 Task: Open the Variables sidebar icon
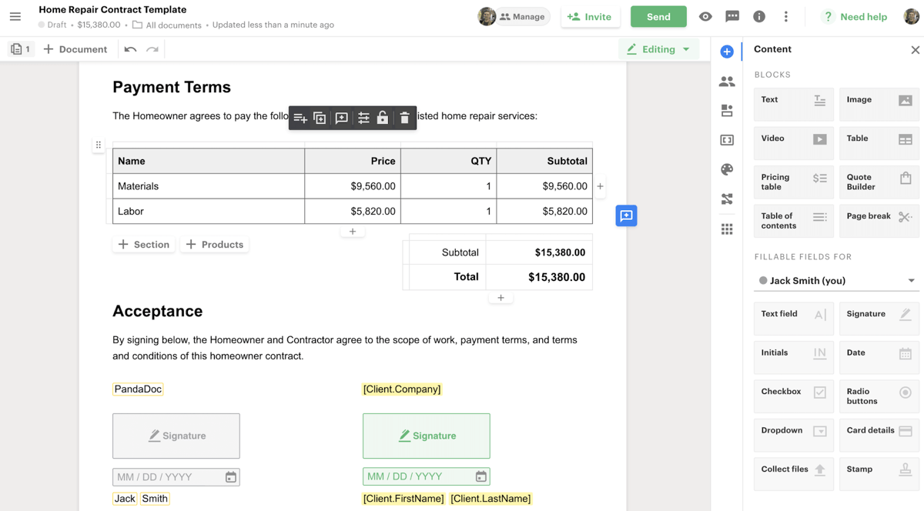[727, 140]
